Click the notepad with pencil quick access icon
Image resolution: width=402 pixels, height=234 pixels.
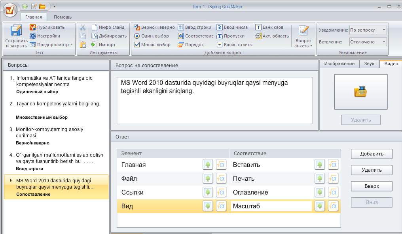coord(34,6)
